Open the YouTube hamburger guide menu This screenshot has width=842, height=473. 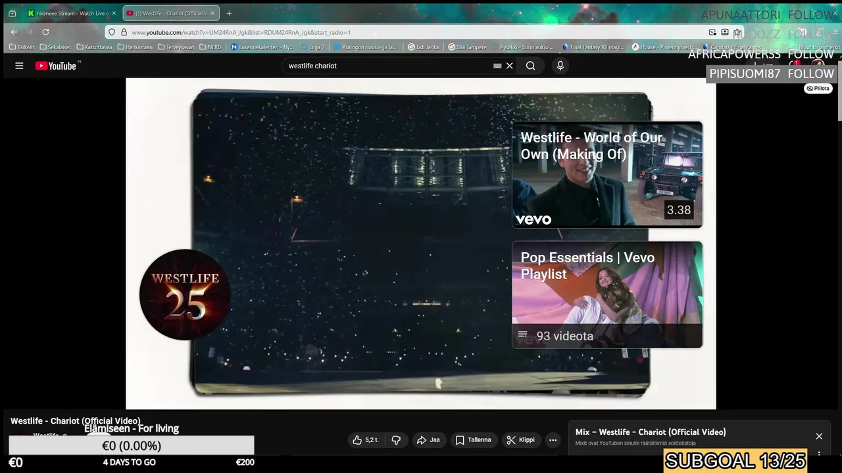19,66
